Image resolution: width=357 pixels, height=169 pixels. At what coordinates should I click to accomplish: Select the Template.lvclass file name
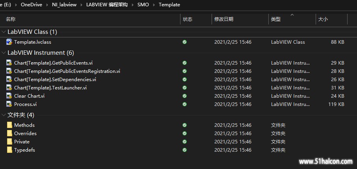pos(33,42)
